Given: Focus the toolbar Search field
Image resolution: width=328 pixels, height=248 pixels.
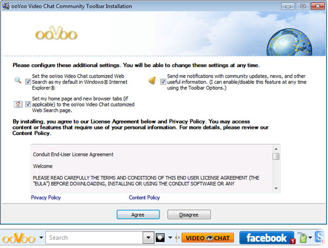Looking at the screenshot, I should pos(95,238).
